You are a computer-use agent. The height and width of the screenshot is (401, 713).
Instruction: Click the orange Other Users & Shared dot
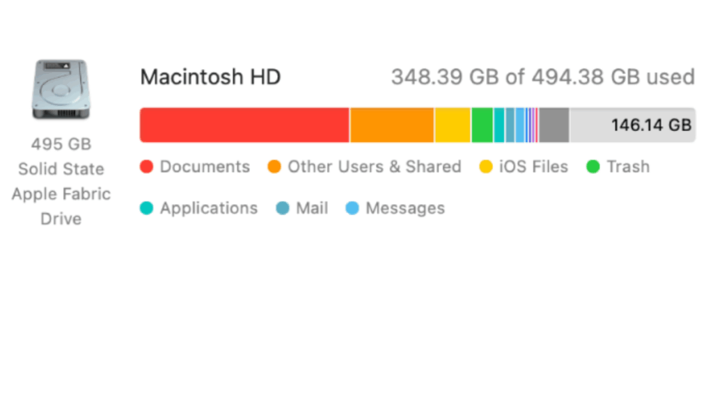(274, 167)
